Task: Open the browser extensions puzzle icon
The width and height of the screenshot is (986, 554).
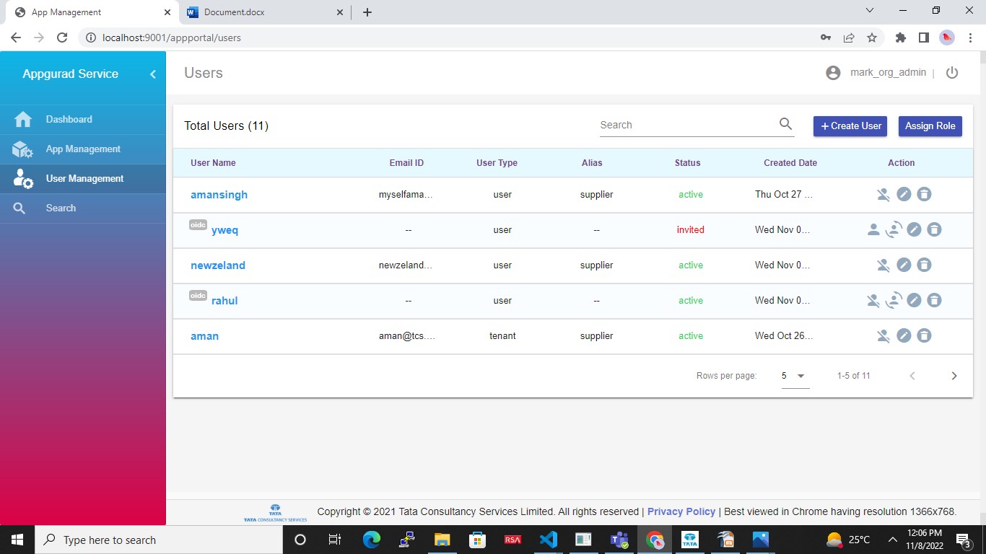Action: pyautogui.click(x=901, y=38)
